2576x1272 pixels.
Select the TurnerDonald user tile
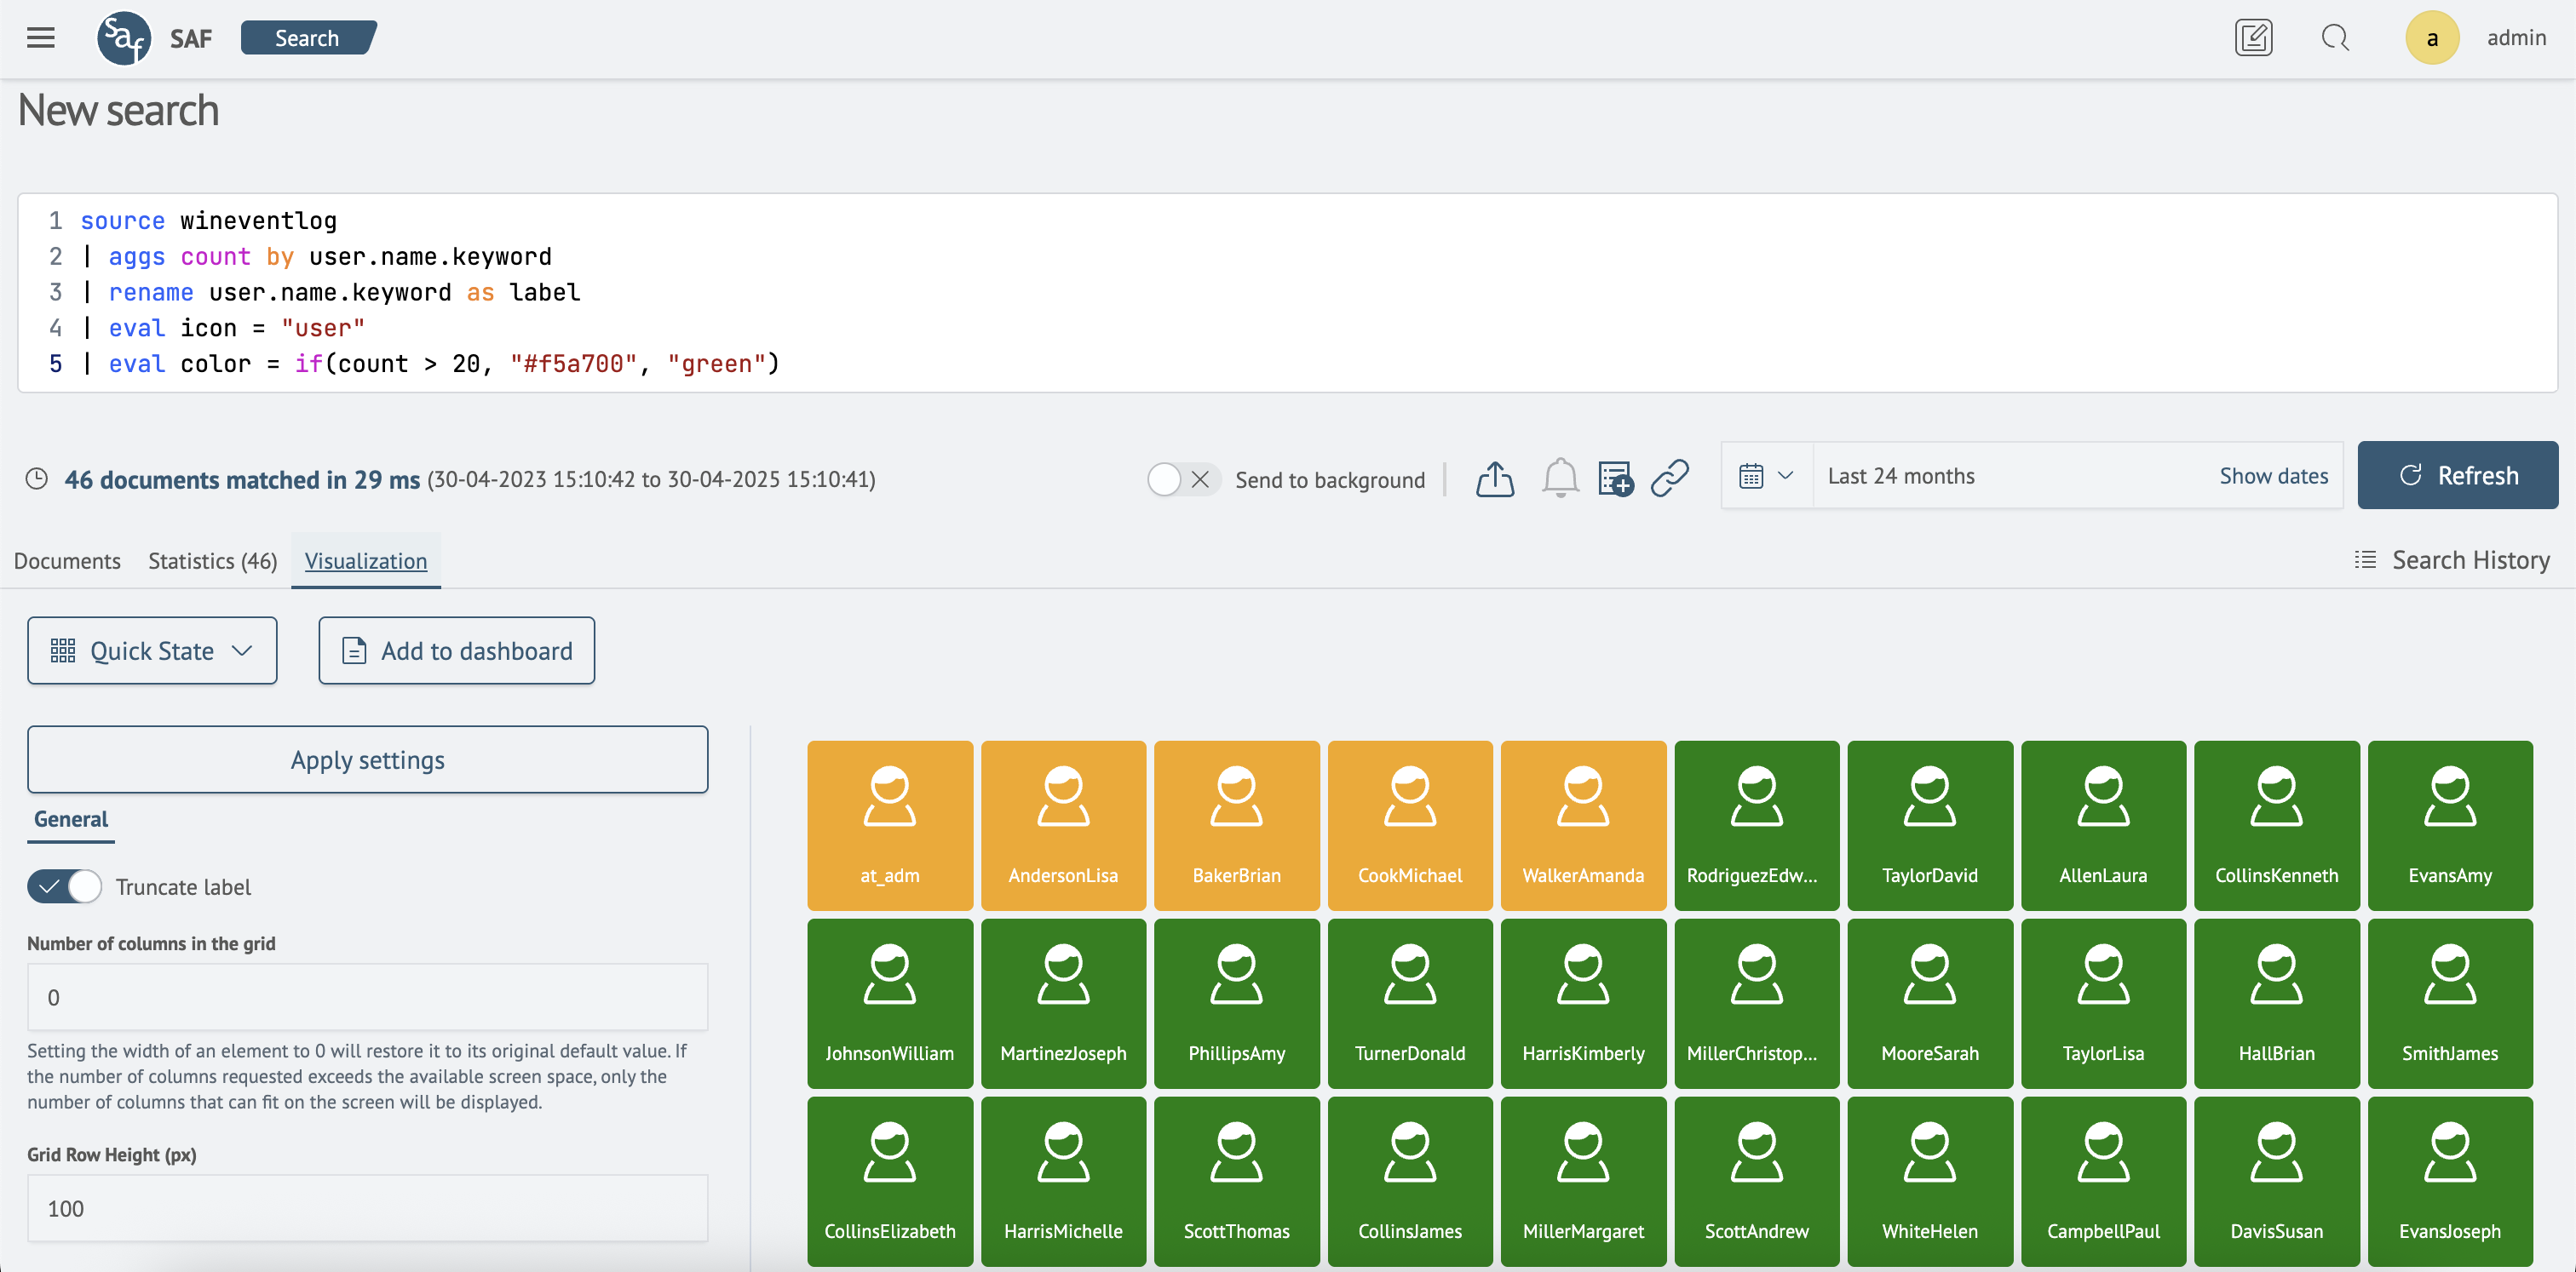[1410, 1003]
